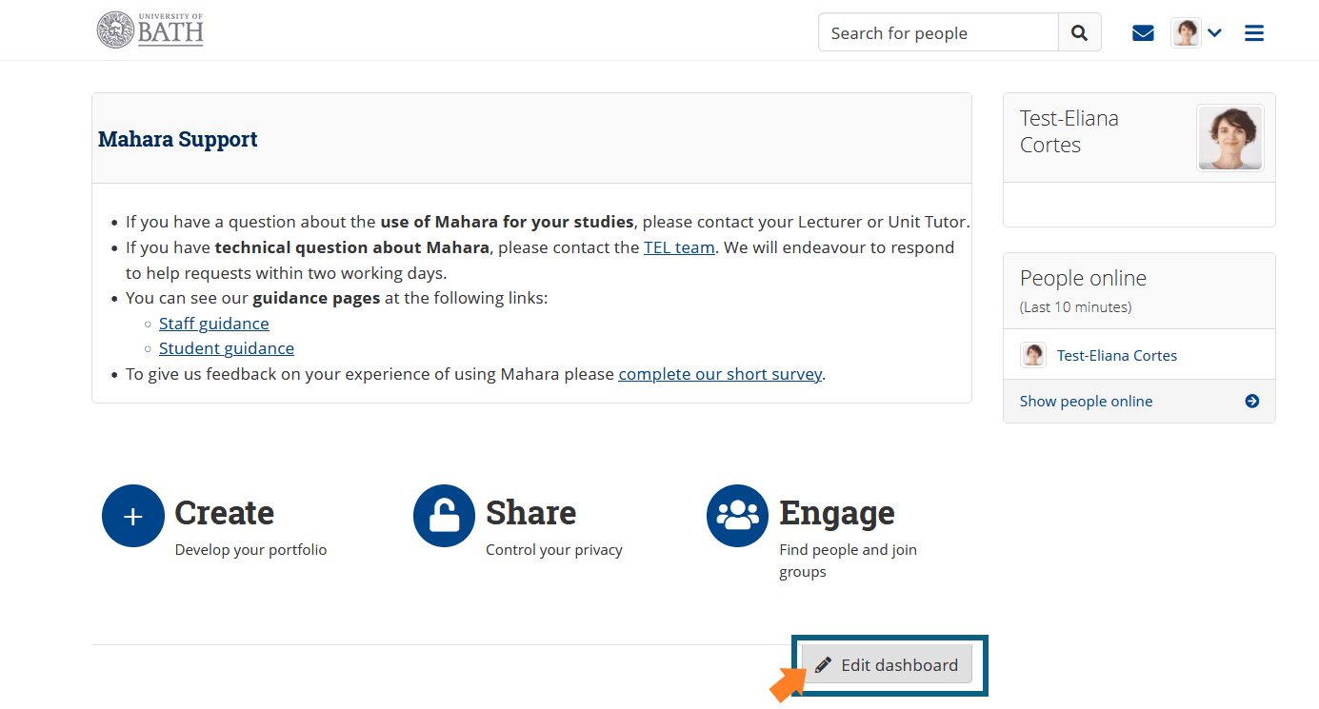
Task: Click the small avatar beside Test-Eliana Cortes
Action: pyautogui.click(x=1032, y=354)
